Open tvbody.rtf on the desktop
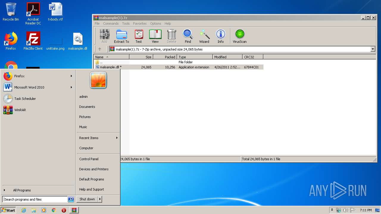Viewport: 381px width, 214px height. coord(55,12)
